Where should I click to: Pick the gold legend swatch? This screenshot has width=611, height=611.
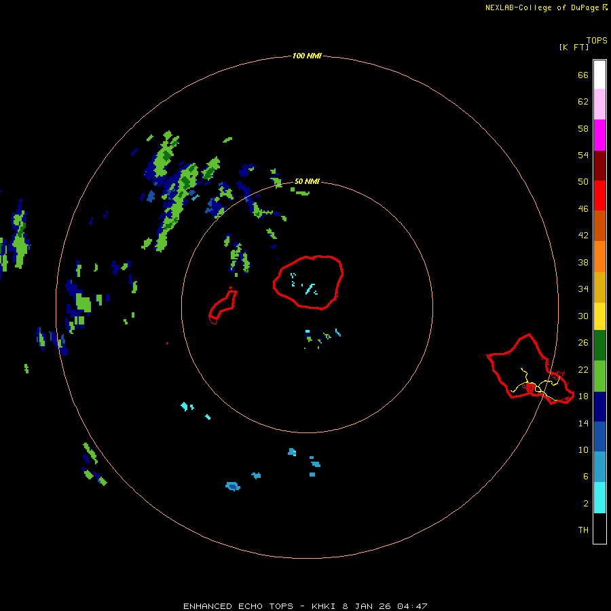599,287
